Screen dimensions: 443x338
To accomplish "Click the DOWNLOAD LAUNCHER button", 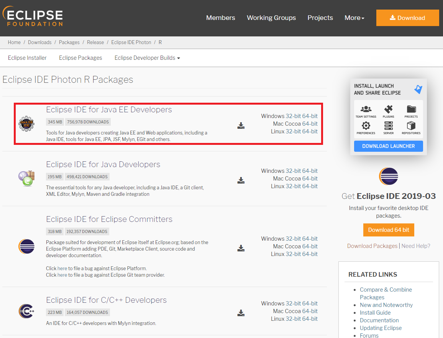I will tap(389, 146).
